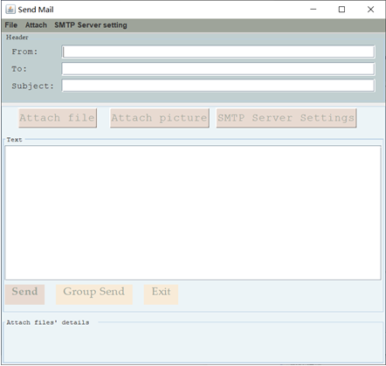
Task: Maximize the Send Mail window
Action: click(x=341, y=10)
